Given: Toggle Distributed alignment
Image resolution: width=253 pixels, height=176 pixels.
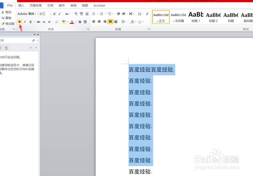Looking at the screenshot, I should [x=116, y=21].
